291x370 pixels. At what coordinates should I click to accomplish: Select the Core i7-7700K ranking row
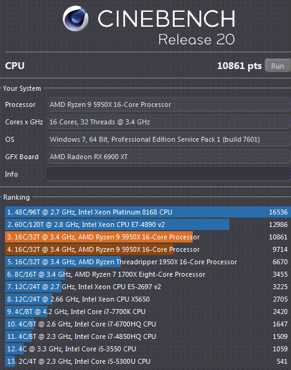[148, 312]
